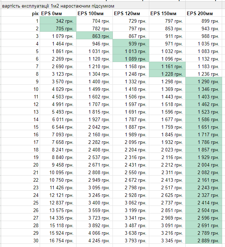Select the рік header cell

pos(20,13)
